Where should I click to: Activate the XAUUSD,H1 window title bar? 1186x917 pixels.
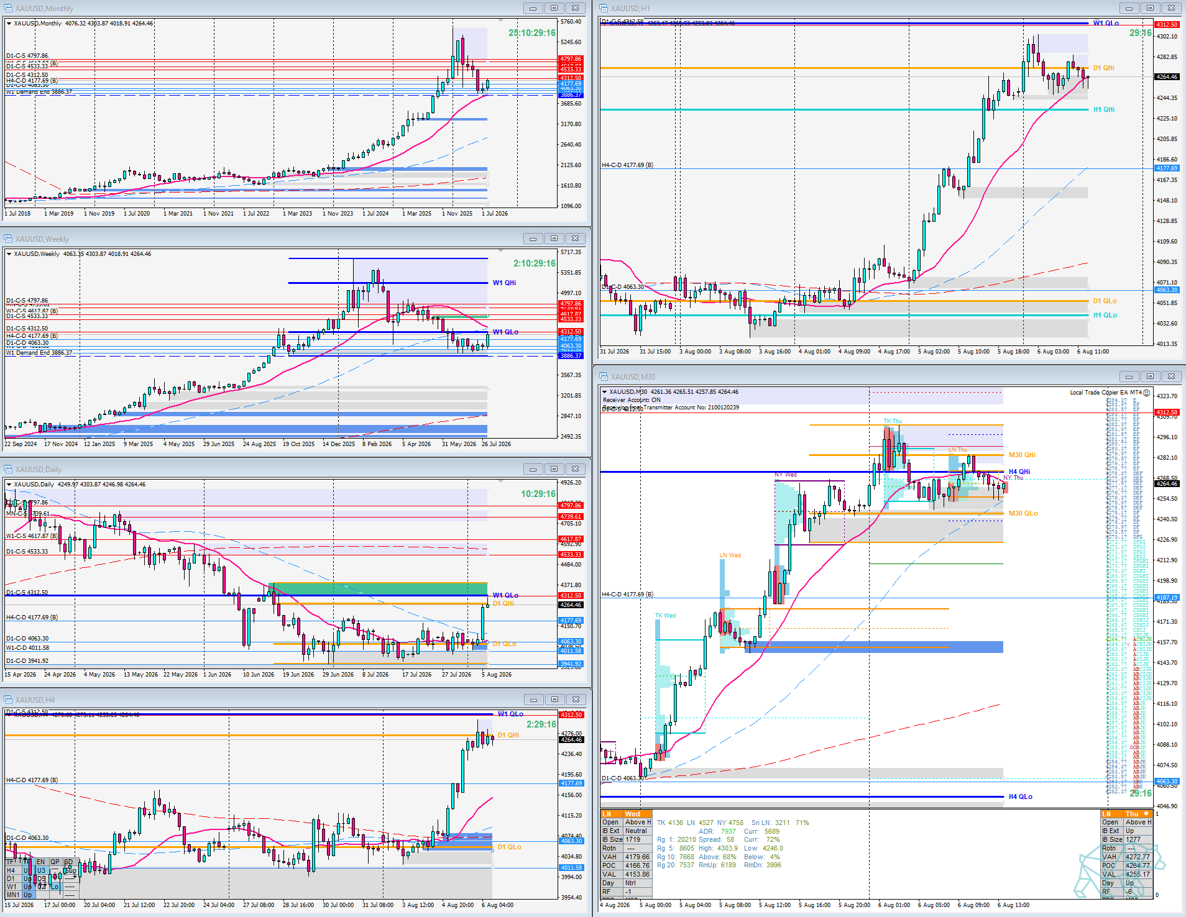point(858,8)
